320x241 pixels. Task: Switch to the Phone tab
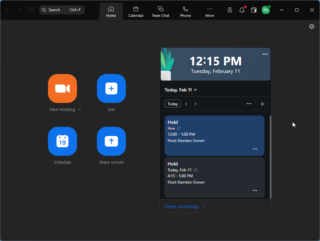(185, 12)
